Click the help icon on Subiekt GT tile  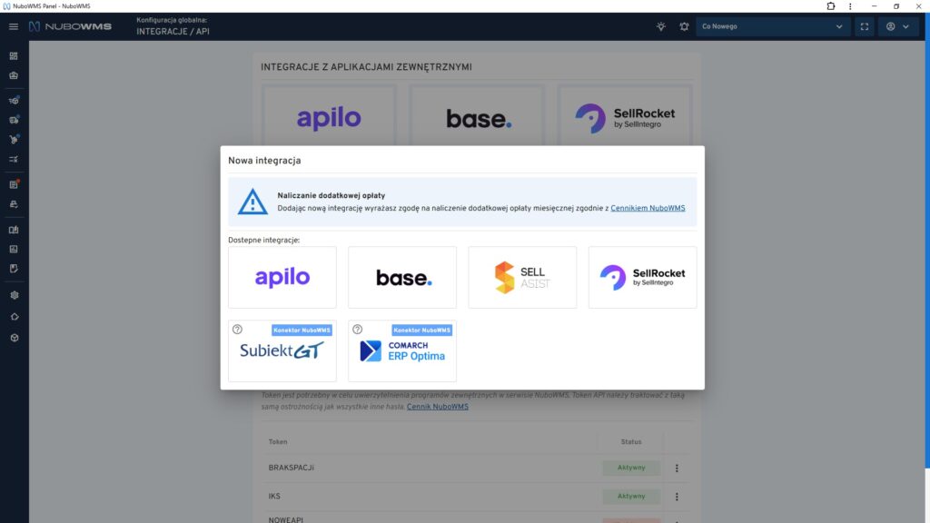tap(238, 330)
